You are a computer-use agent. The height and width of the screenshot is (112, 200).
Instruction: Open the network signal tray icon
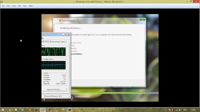coord(176,110)
